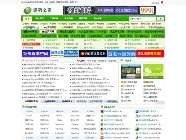The width and height of the screenshot is (186, 140).
Task: Open the 小程序源码 WeChat ad thumbnail
Action: pos(153,71)
